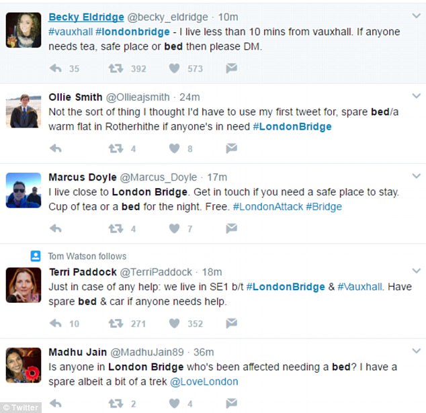The image size is (426, 413).
Task: Open options chevron on Madhu Jain's tweet
Action: pos(416,350)
